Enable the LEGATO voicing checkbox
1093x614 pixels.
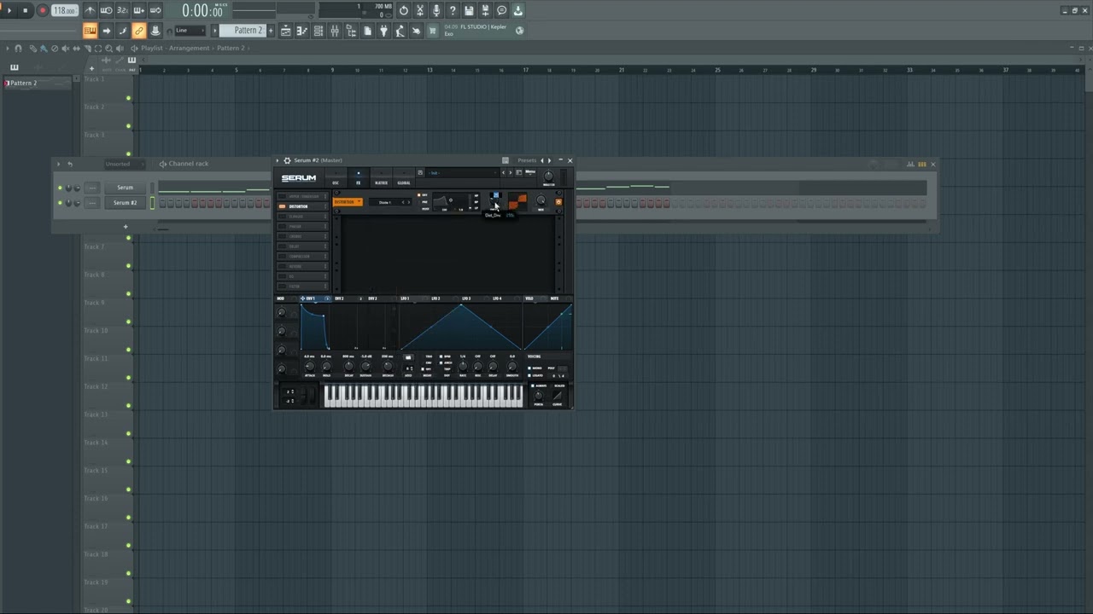(x=529, y=375)
